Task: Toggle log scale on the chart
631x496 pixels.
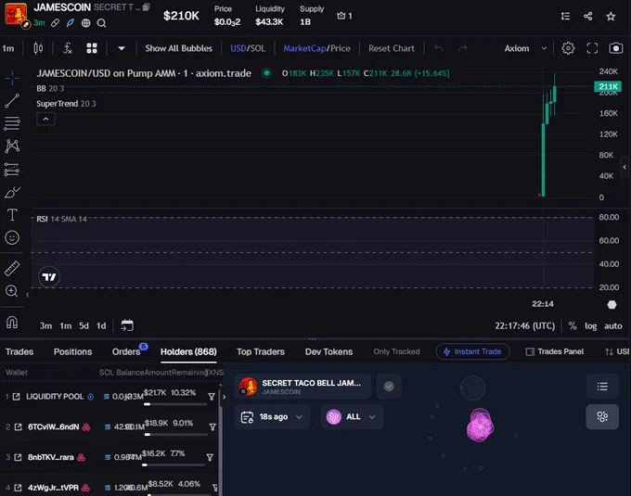Action: (591, 326)
